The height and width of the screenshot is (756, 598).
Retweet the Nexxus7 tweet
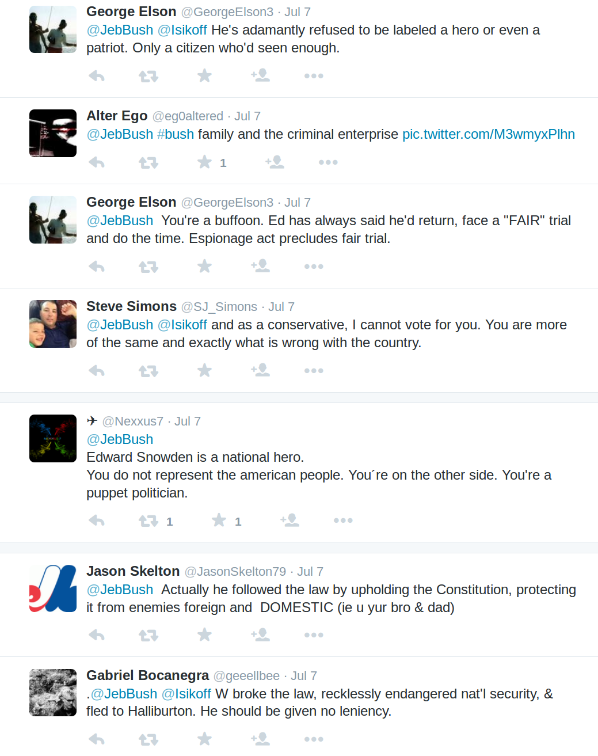tap(148, 521)
